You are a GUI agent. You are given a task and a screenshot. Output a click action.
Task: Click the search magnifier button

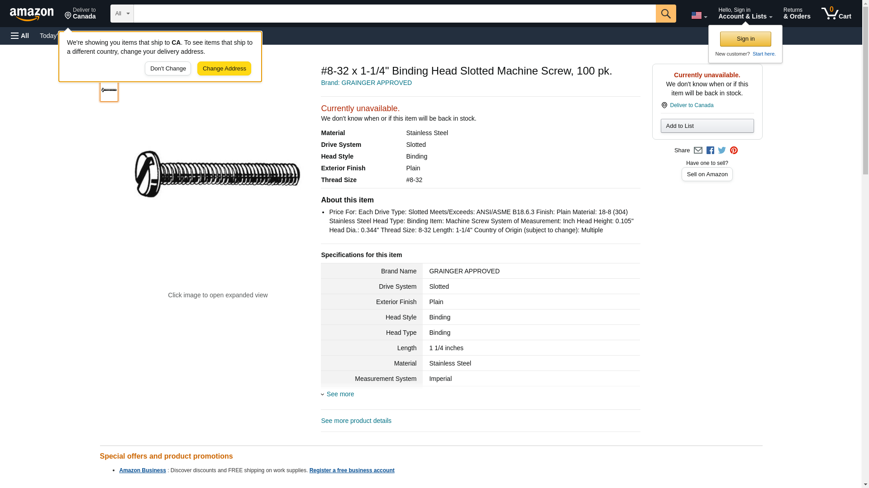click(665, 14)
